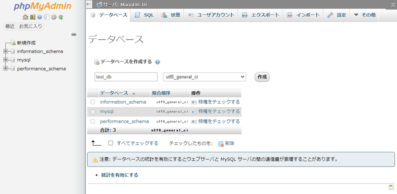Viewport: 397px width, 194px height.
Task: Open the インポート tab
Action: [303, 15]
